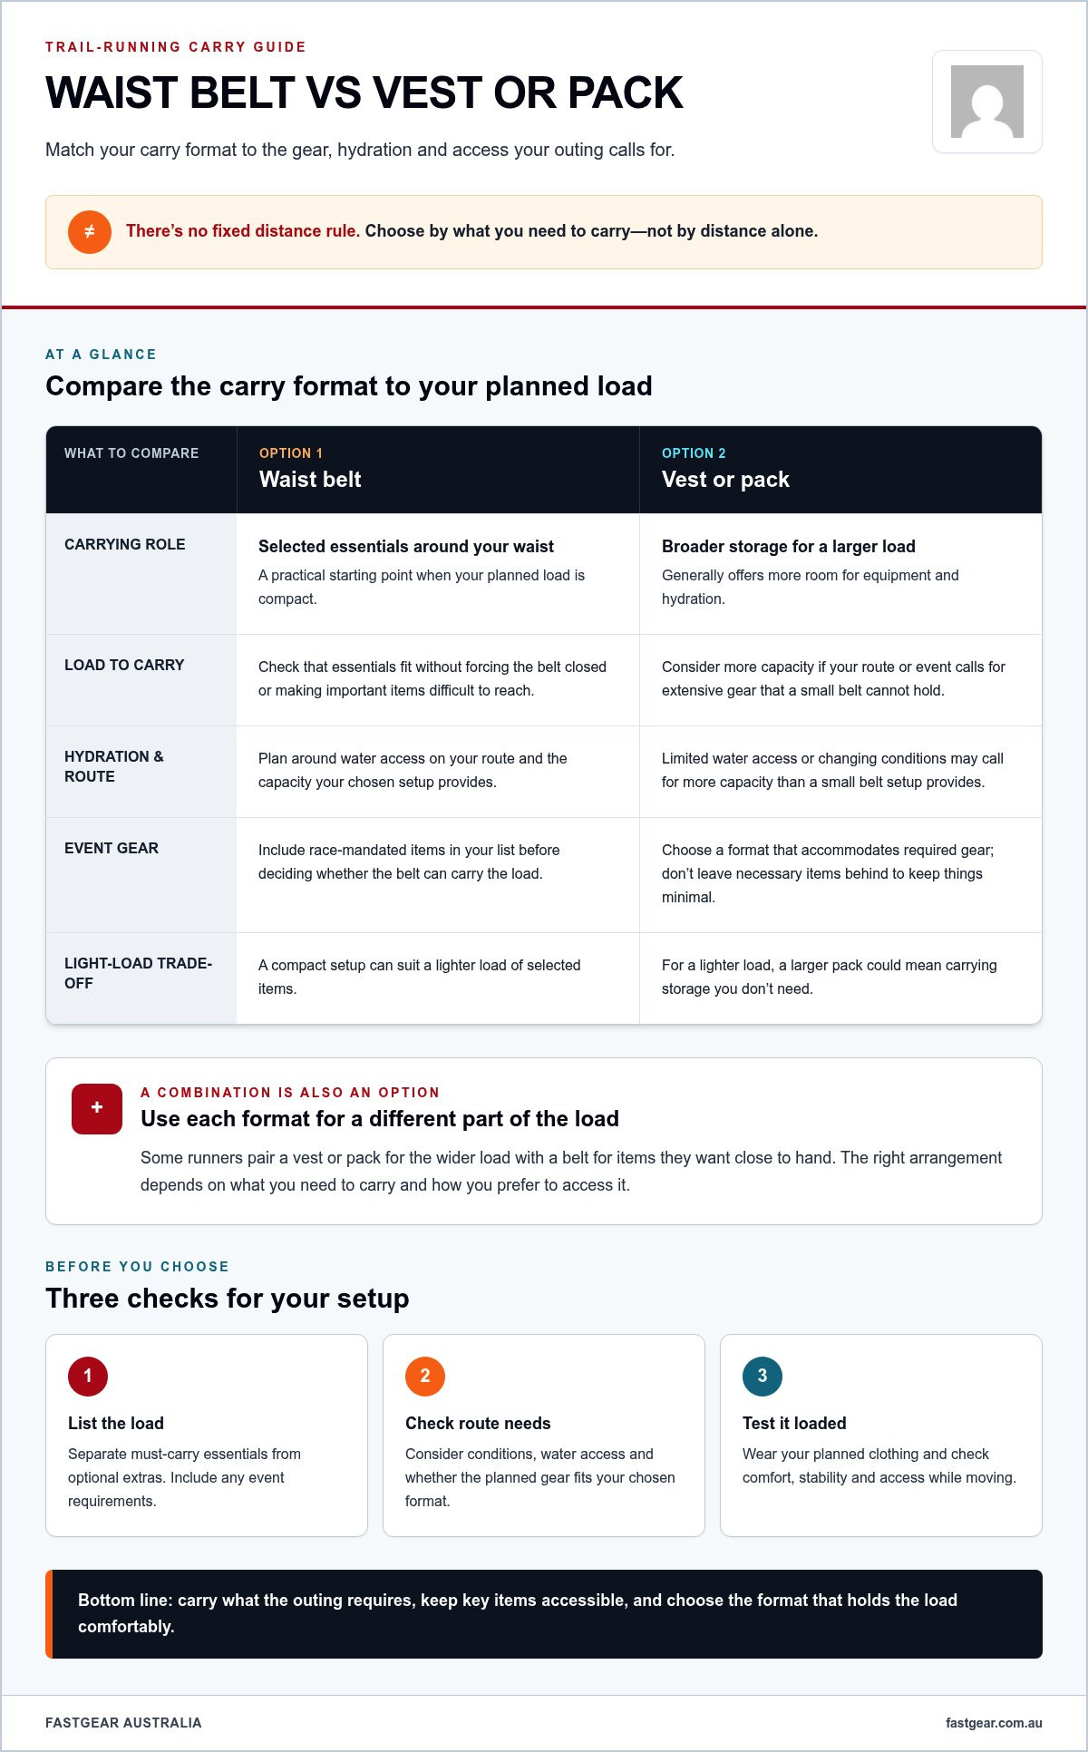Click the teal number 3 circle badge
The image size is (1088, 1752).
click(763, 1376)
